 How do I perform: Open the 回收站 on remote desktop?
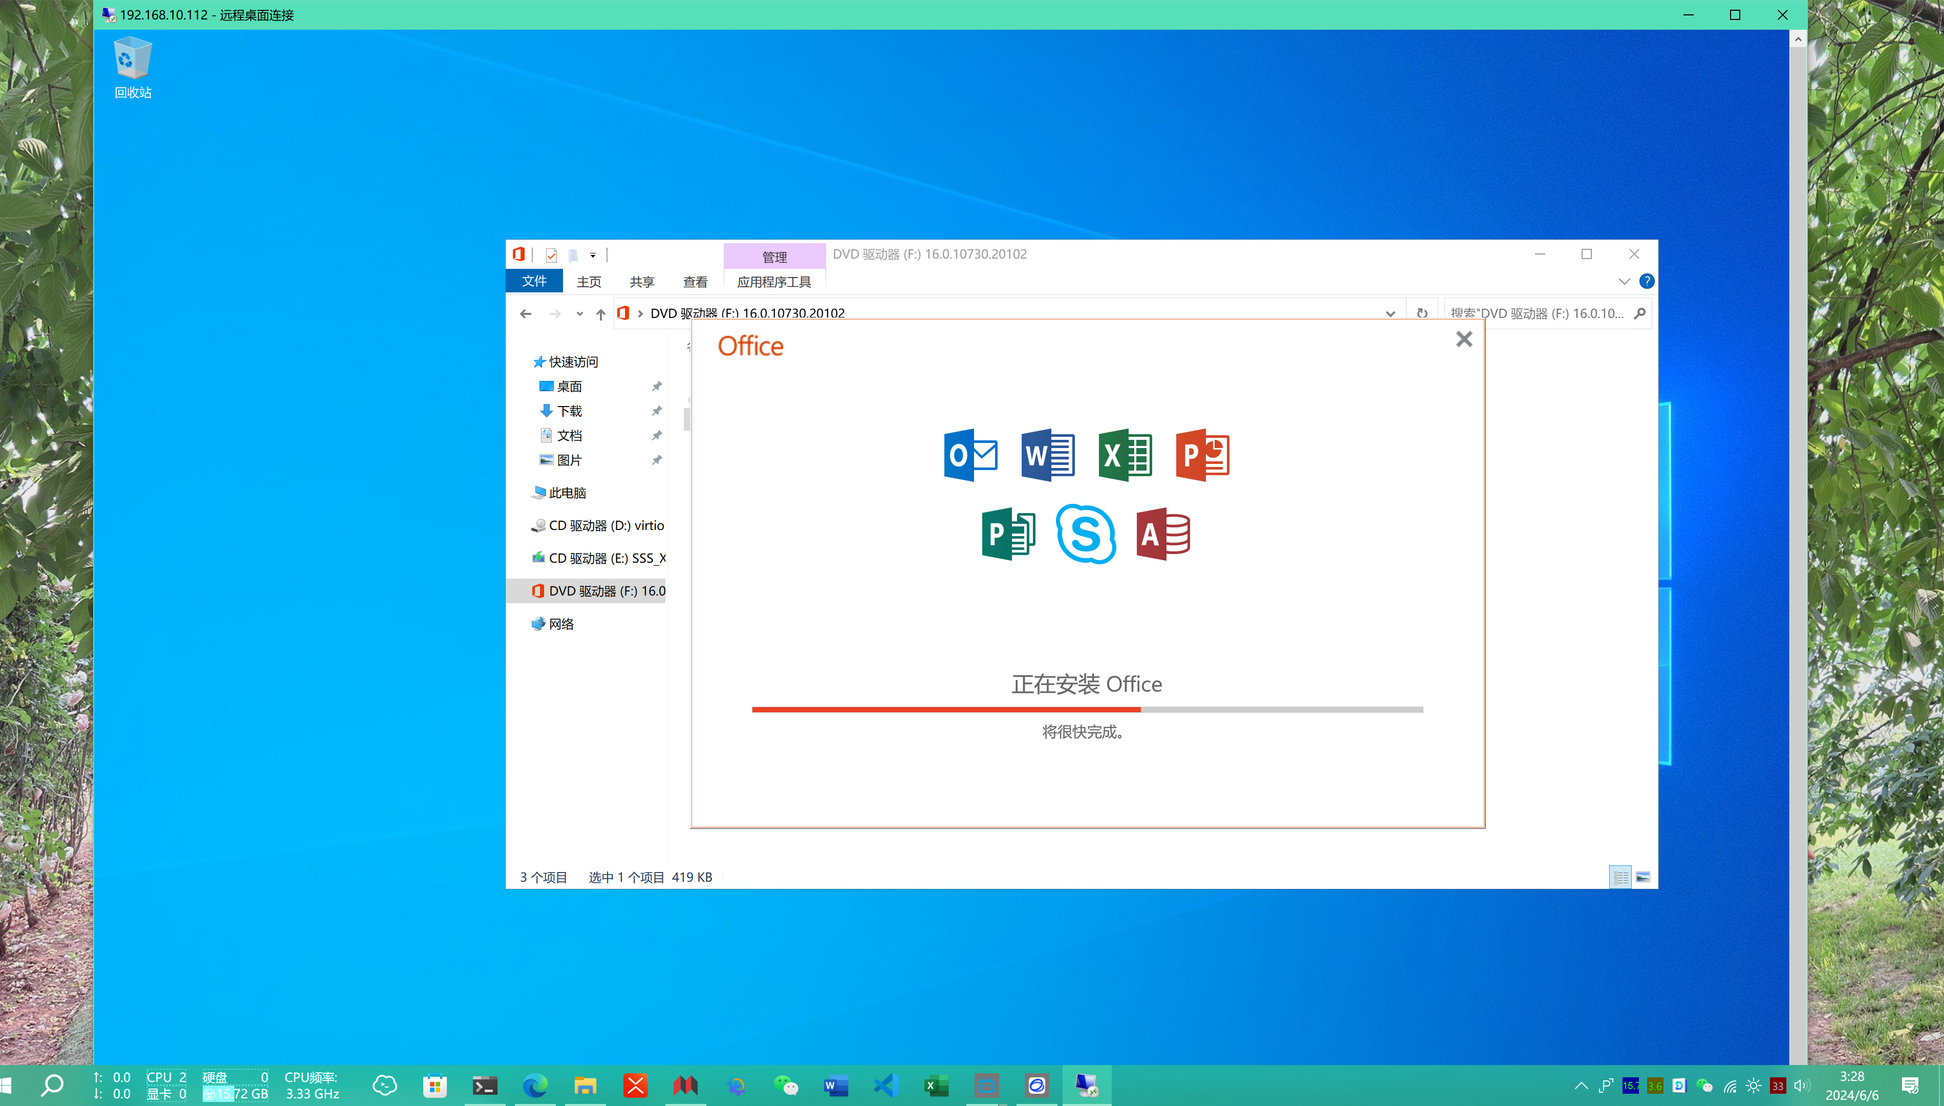click(x=133, y=68)
